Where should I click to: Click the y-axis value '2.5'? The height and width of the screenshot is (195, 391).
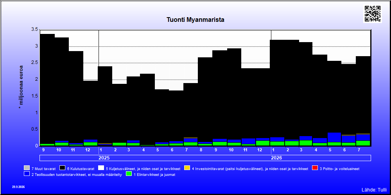point(34,63)
